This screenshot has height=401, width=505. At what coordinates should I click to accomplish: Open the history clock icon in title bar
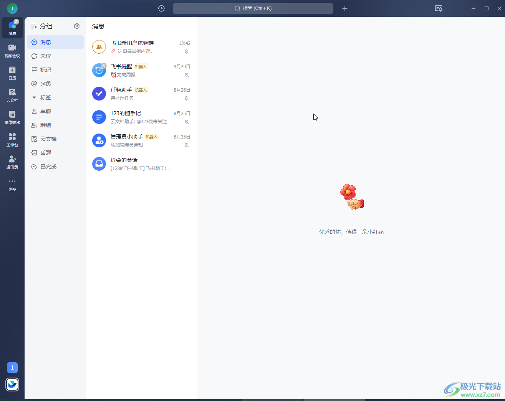[x=161, y=8]
